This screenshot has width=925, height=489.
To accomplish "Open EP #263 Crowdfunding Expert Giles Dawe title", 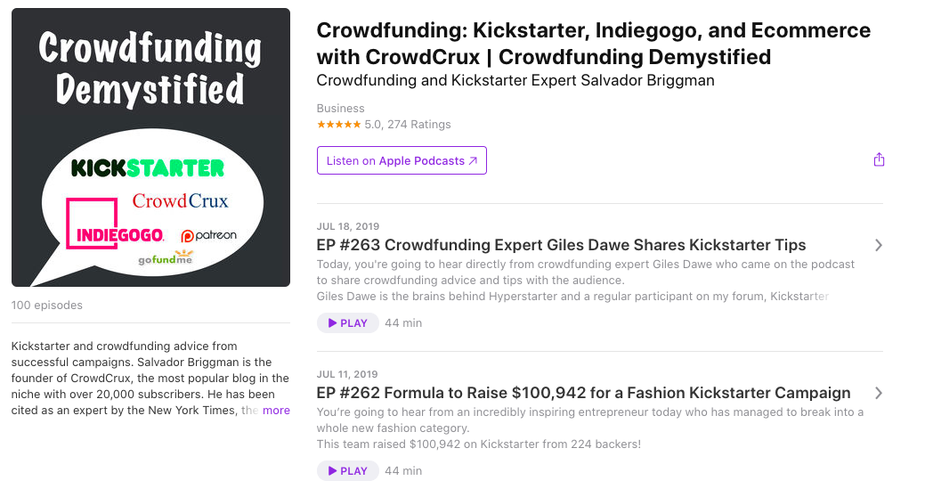I will point(561,245).
